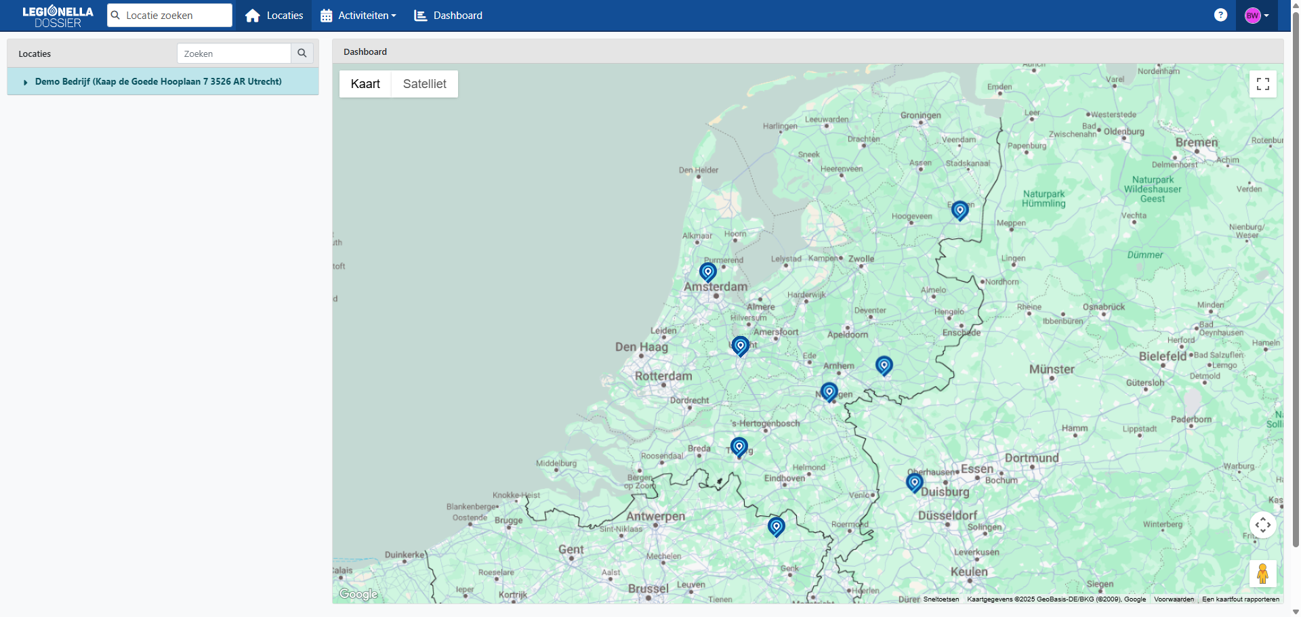The height and width of the screenshot is (617, 1301).
Task: Open Dashboard from the top navigation
Action: point(449,16)
